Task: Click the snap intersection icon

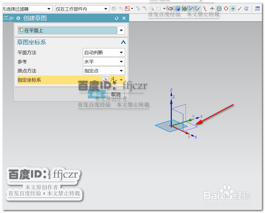Action: click(212, 8)
